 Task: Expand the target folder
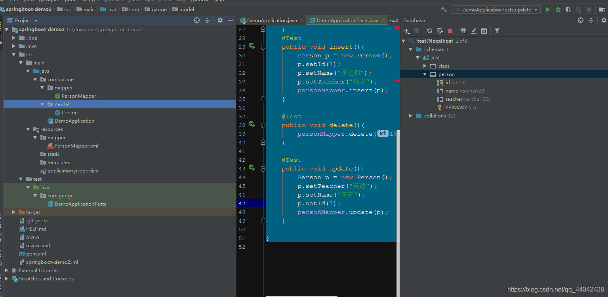[14, 212]
